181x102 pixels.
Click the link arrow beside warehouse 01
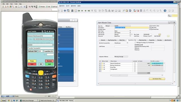tap(102, 63)
